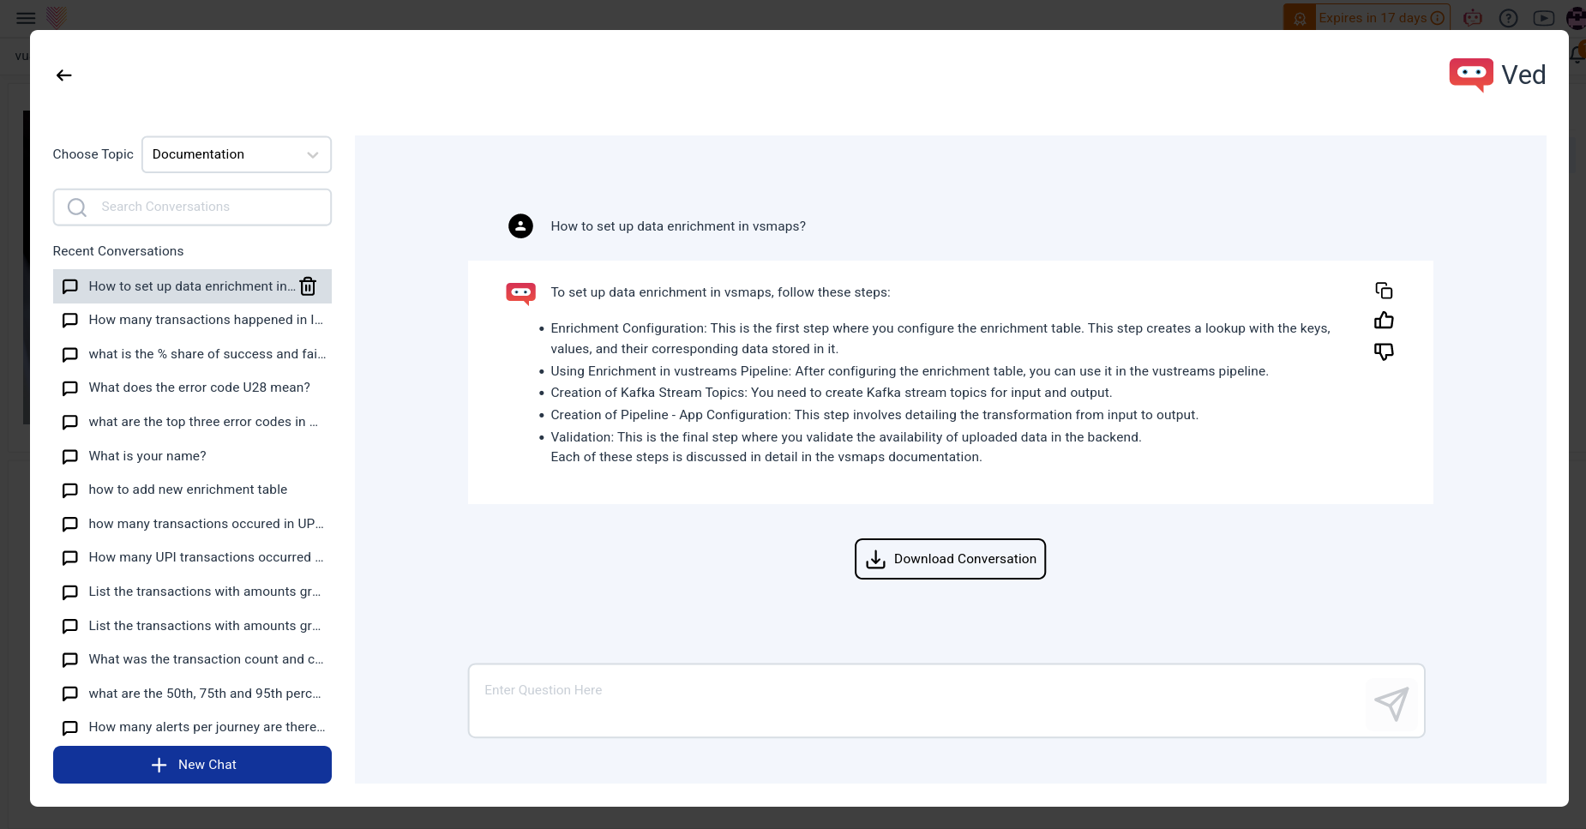1586x829 pixels.
Task: Open 'how to add new enrichment table' chat
Action: coord(188,490)
